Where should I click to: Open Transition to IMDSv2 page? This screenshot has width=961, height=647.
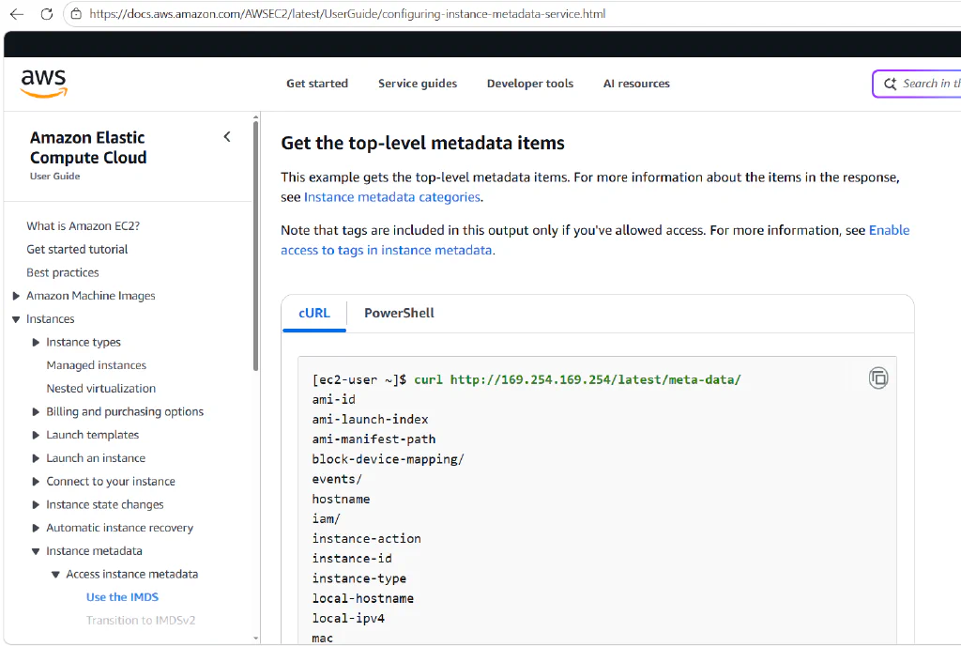click(141, 620)
